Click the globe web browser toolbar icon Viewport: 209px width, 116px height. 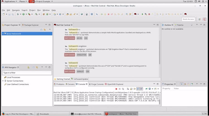click(x=82, y=14)
